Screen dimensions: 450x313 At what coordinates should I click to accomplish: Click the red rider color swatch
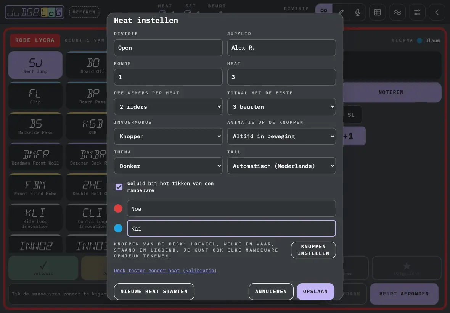[x=118, y=208]
